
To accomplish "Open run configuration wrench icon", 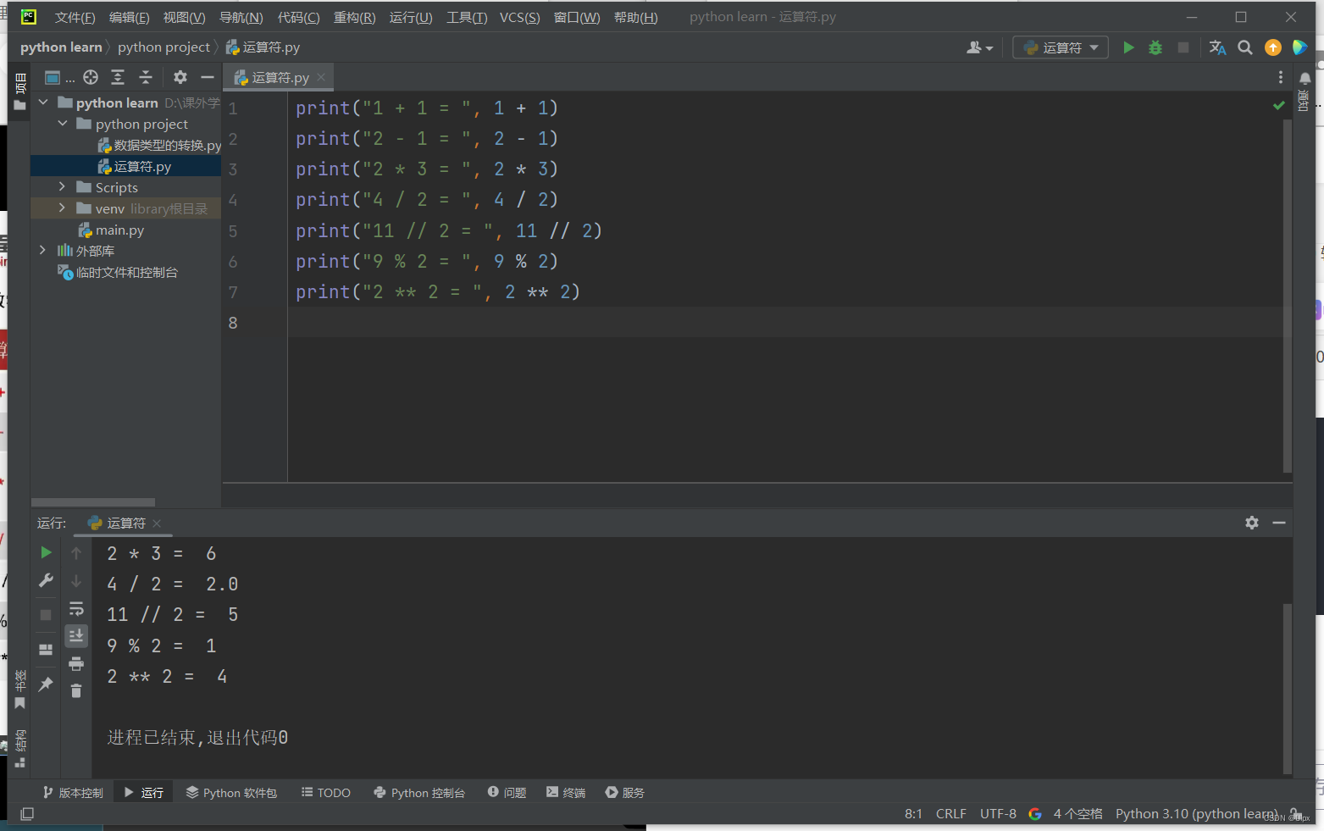I will [46, 580].
